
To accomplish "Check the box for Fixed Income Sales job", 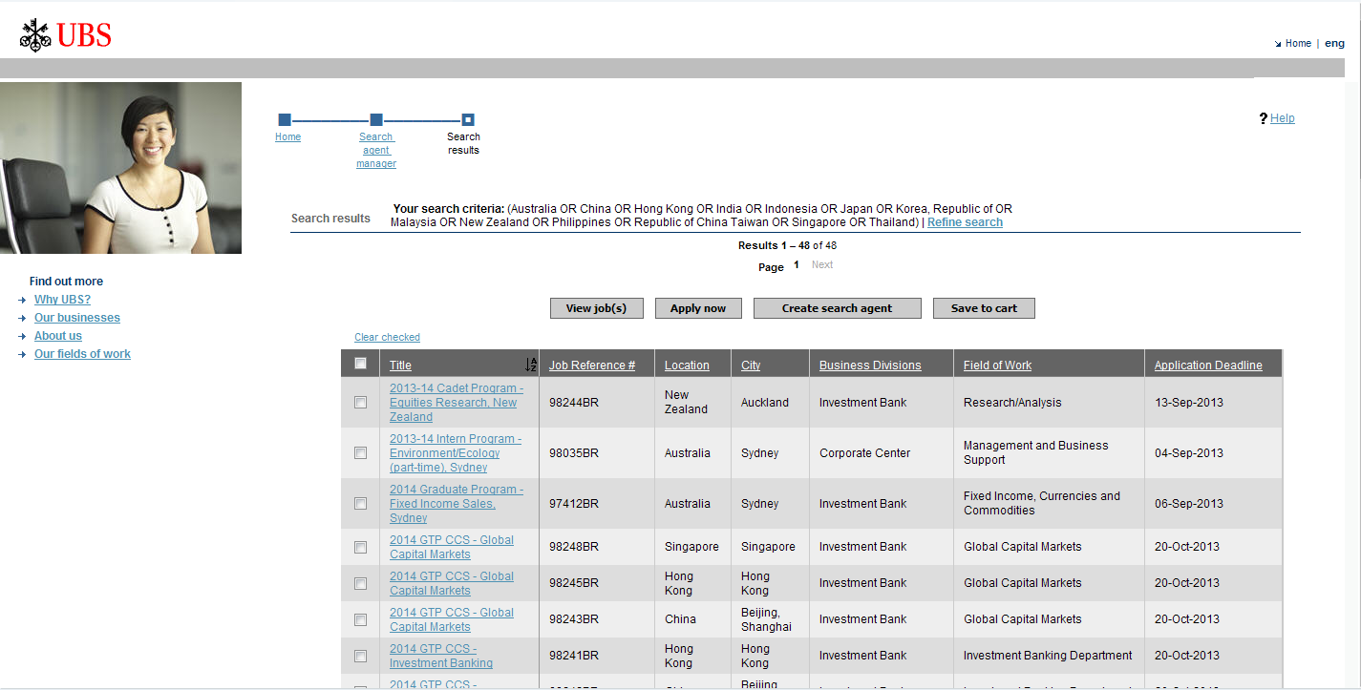I will pyautogui.click(x=360, y=504).
